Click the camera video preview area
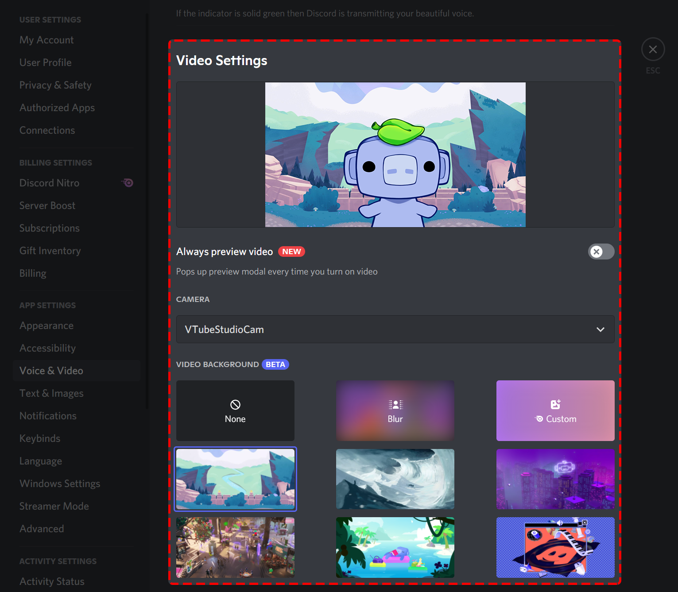 395,155
